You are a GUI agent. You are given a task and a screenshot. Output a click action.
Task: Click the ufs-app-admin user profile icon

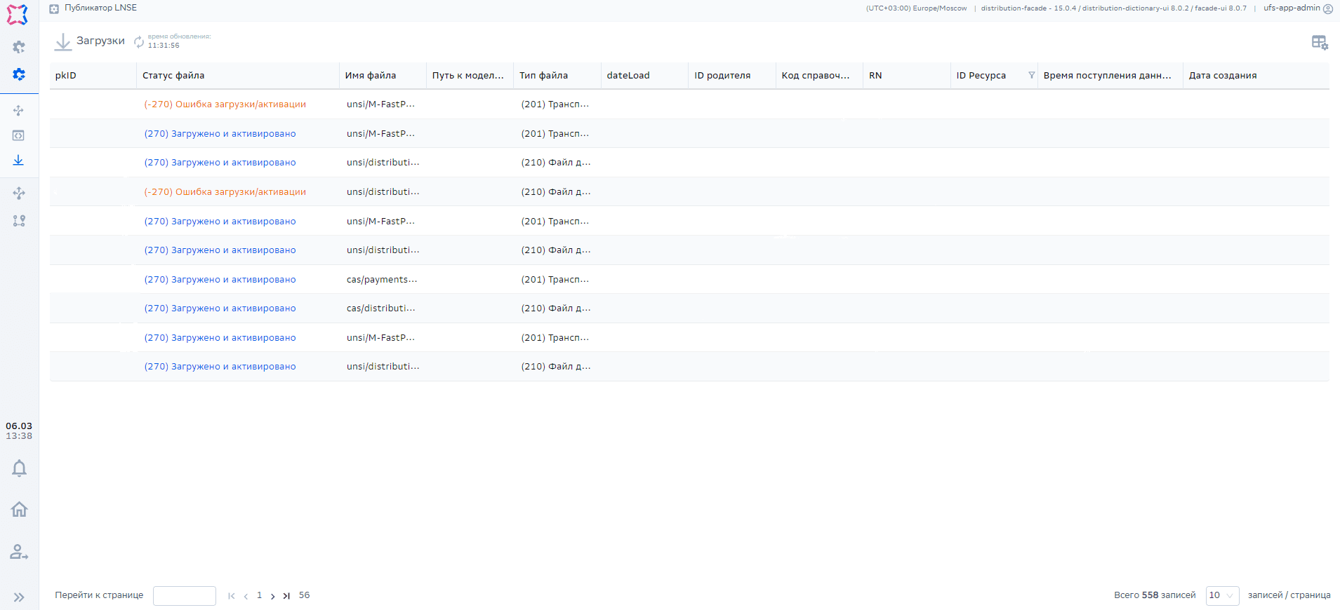click(1327, 9)
